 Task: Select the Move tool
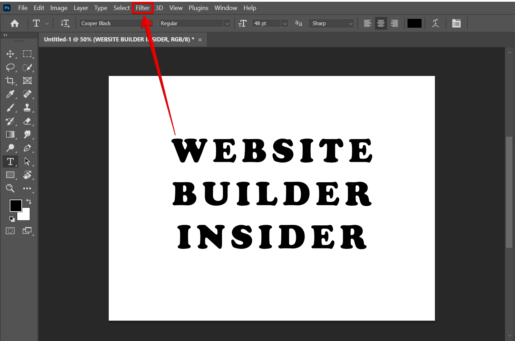[10, 54]
